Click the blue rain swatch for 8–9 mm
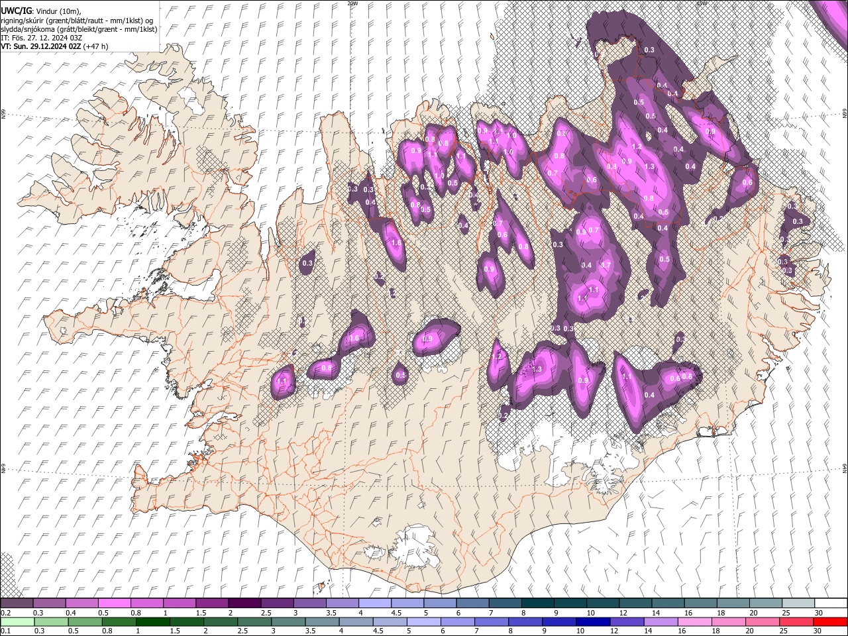The image size is (848, 636). click(525, 621)
